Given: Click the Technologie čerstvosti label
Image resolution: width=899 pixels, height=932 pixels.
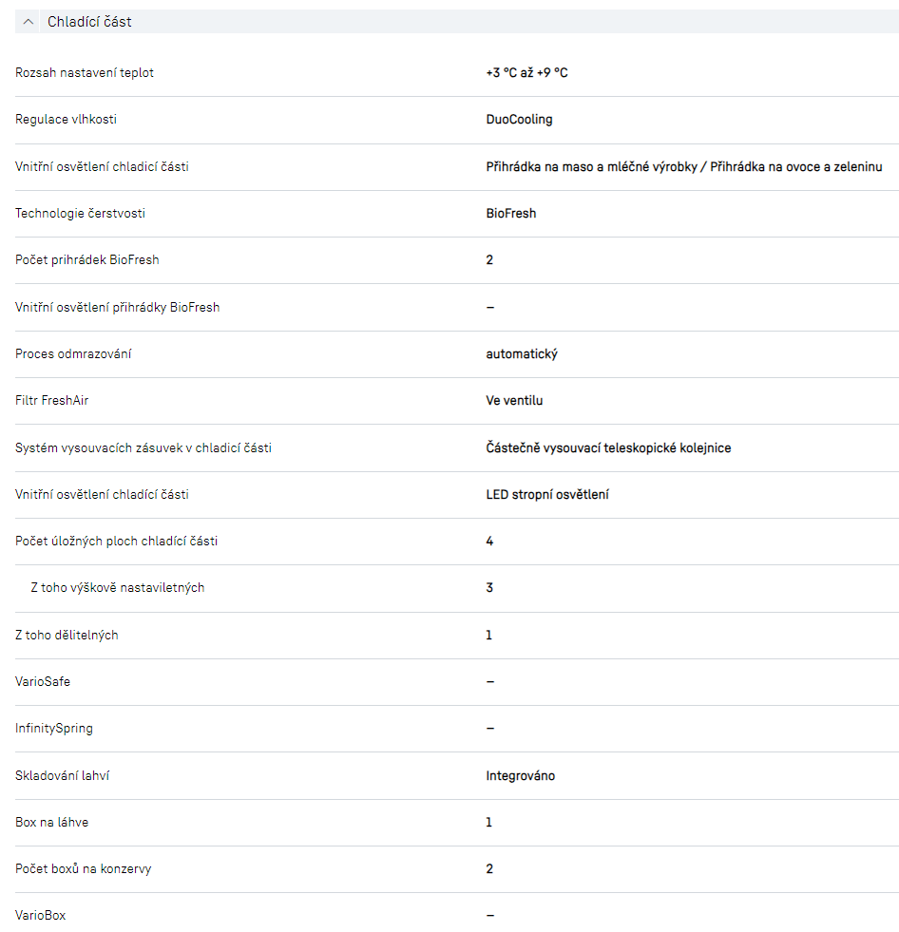Looking at the screenshot, I should (x=80, y=214).
